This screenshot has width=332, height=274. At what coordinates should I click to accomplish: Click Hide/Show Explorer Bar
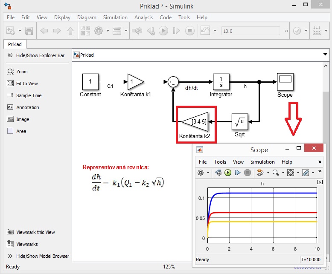pos(36,55)
